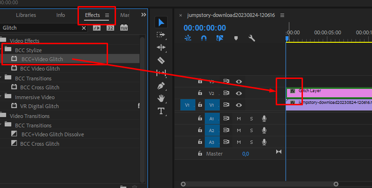372x188 pixels.
Task: Select the Track Select Forward tool
Action: [x=161, y=35]
